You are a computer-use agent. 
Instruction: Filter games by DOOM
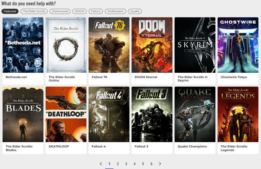[x=80, y=11]
